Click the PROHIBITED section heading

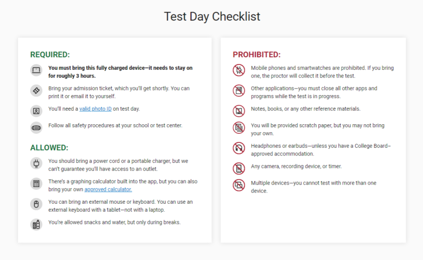[256, 54]
